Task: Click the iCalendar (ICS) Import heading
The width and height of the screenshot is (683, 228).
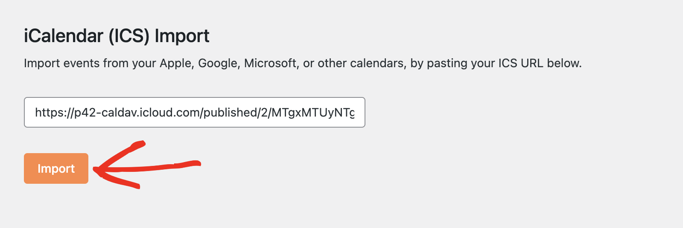Action: click(117, 36)
